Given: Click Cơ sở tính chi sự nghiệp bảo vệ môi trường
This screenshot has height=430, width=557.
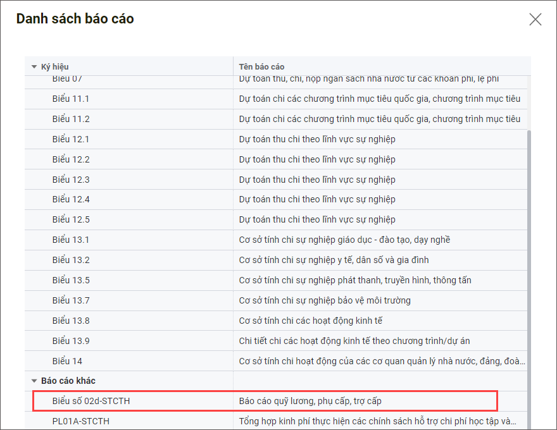Looking at the screenshot, I should click(325, 300).
